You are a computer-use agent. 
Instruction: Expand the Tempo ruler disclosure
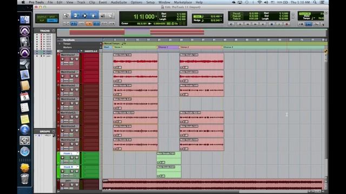(59, 44)
